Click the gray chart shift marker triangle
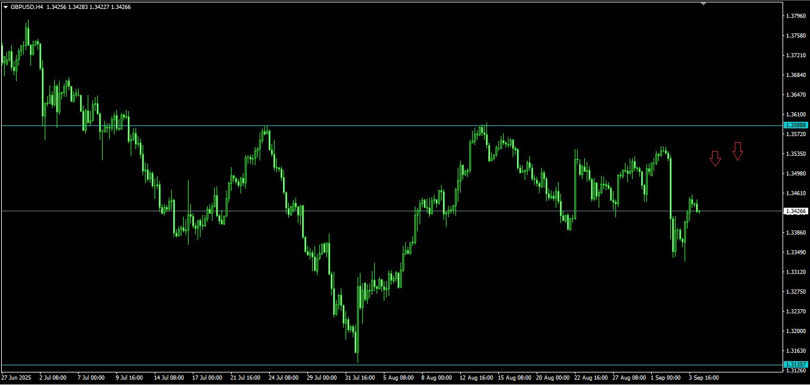Screen dimensions: 810x385 point(703,4)
